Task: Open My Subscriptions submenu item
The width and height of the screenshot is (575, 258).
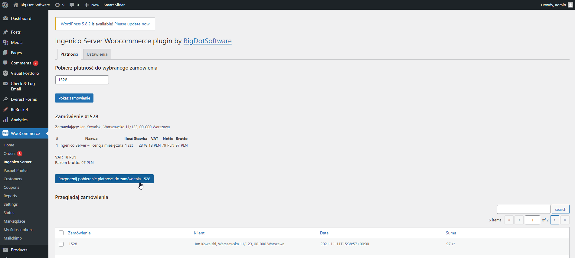Action: 18,230
